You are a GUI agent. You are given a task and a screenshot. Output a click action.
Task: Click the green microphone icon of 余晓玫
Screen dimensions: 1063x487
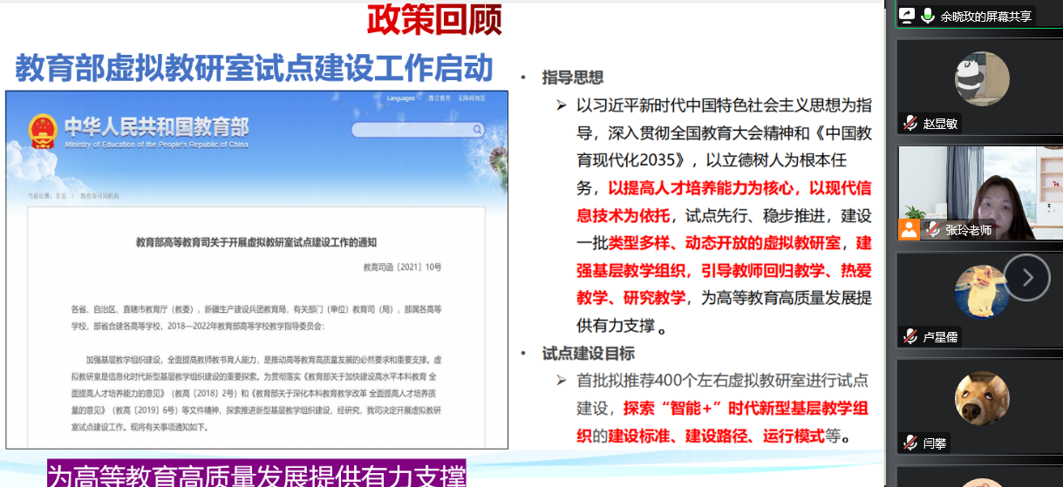[x=928, y=16]
